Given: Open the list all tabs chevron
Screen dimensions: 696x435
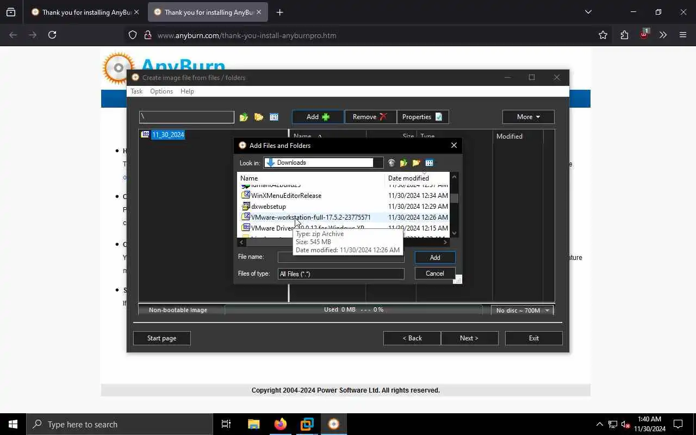Looking at the screenshot, I should 588,12.
